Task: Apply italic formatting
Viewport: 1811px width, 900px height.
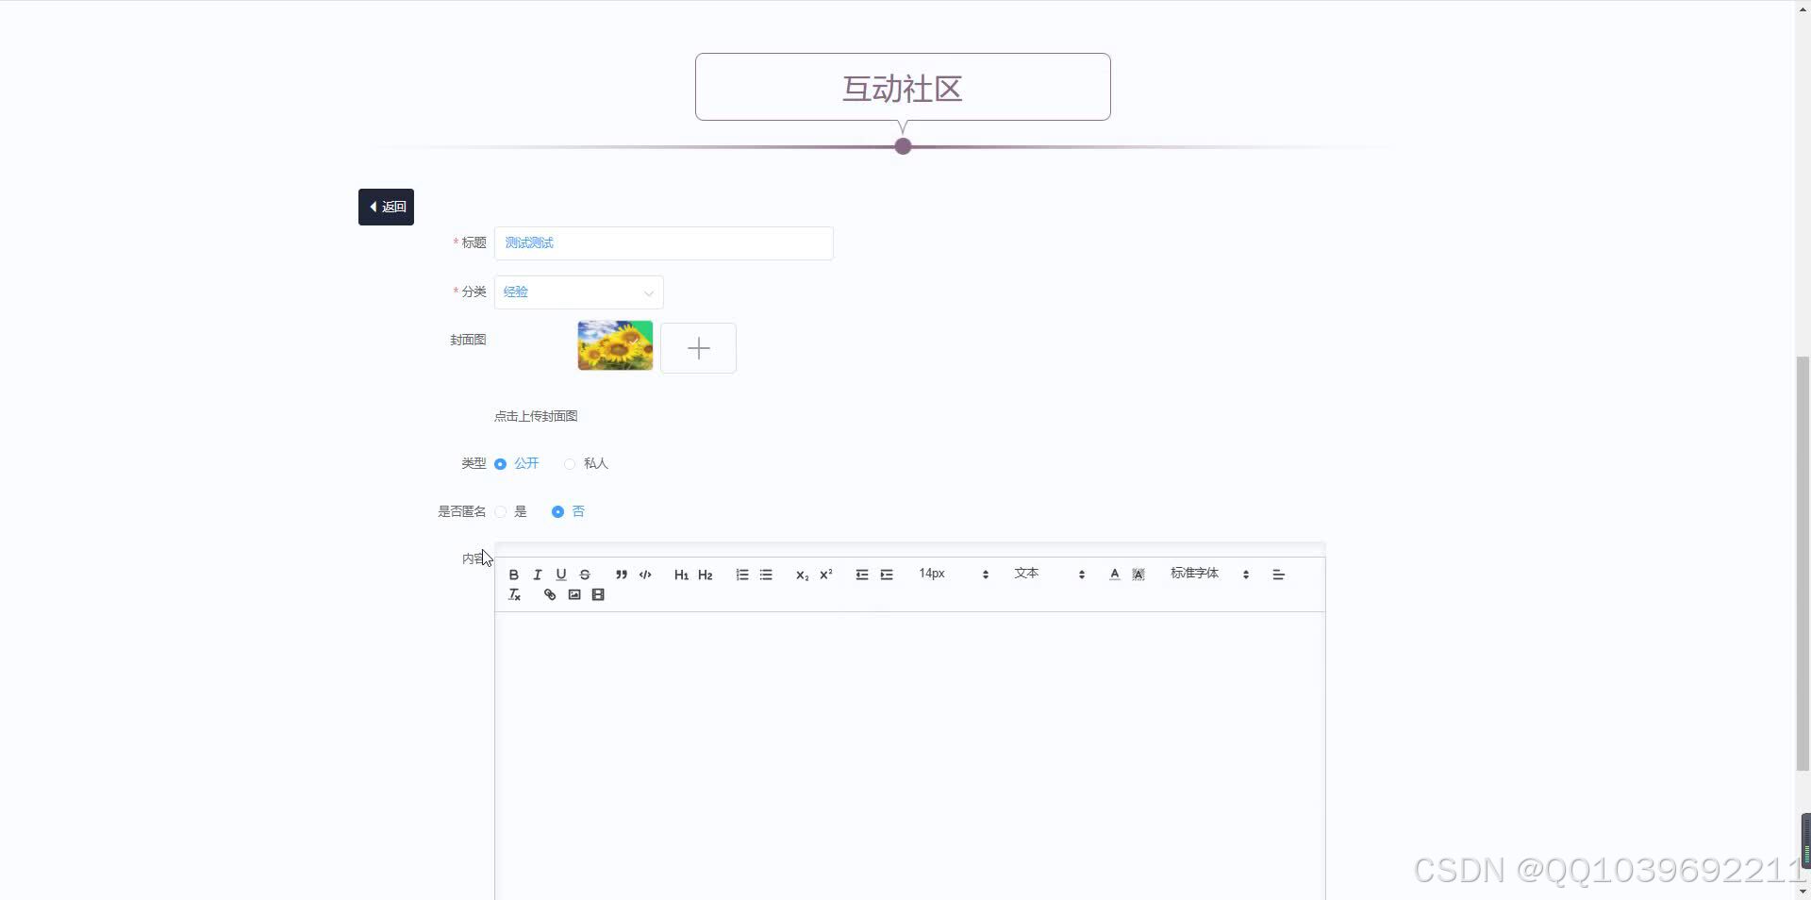Action: tap(537, 574)
